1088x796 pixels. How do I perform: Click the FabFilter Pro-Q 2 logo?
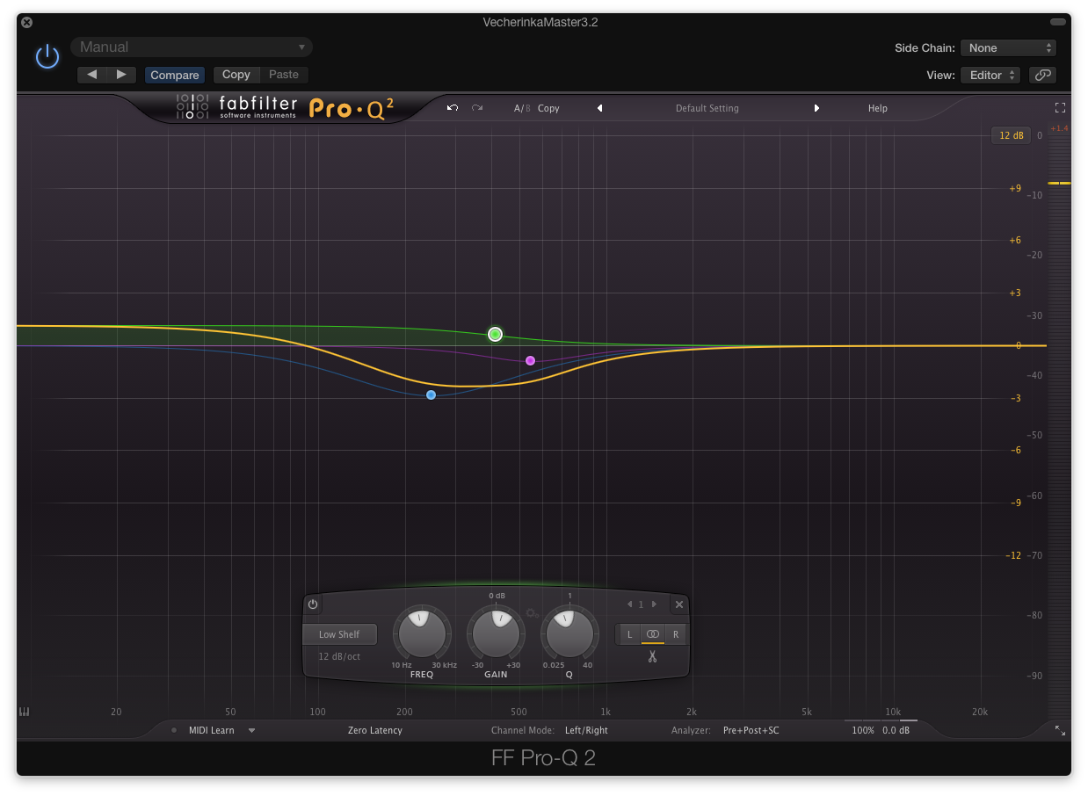[x=285, y=108]
